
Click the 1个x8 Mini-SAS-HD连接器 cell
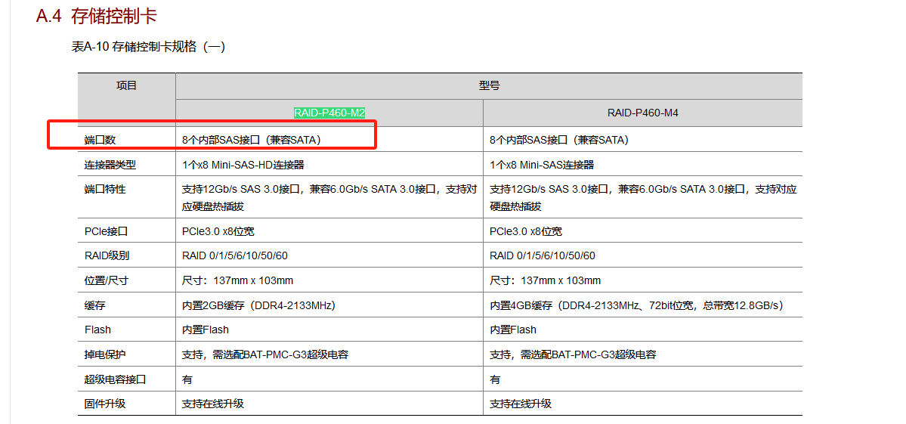coord(243,165)
